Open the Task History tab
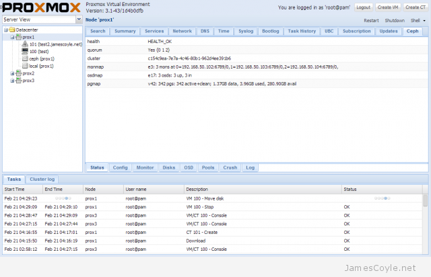Image resolution: width=431 pixels, height=277 pixels. point(302,32)
